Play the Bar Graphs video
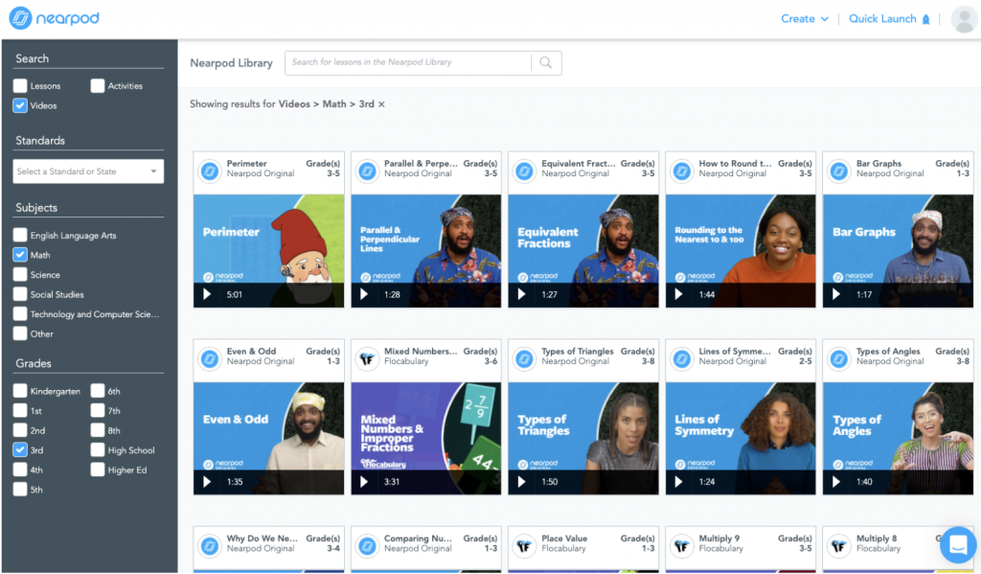Viewport: 981px width, 574px height. click(836, 294)
